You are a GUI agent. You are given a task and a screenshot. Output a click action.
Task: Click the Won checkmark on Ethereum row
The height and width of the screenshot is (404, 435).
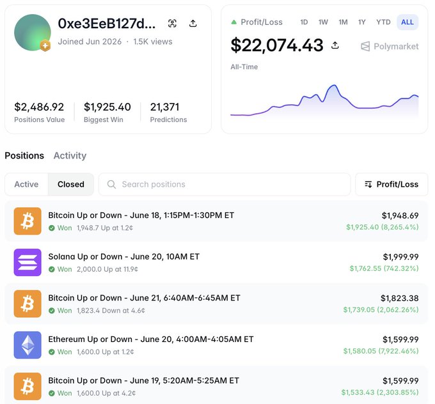tap(52, 352)
